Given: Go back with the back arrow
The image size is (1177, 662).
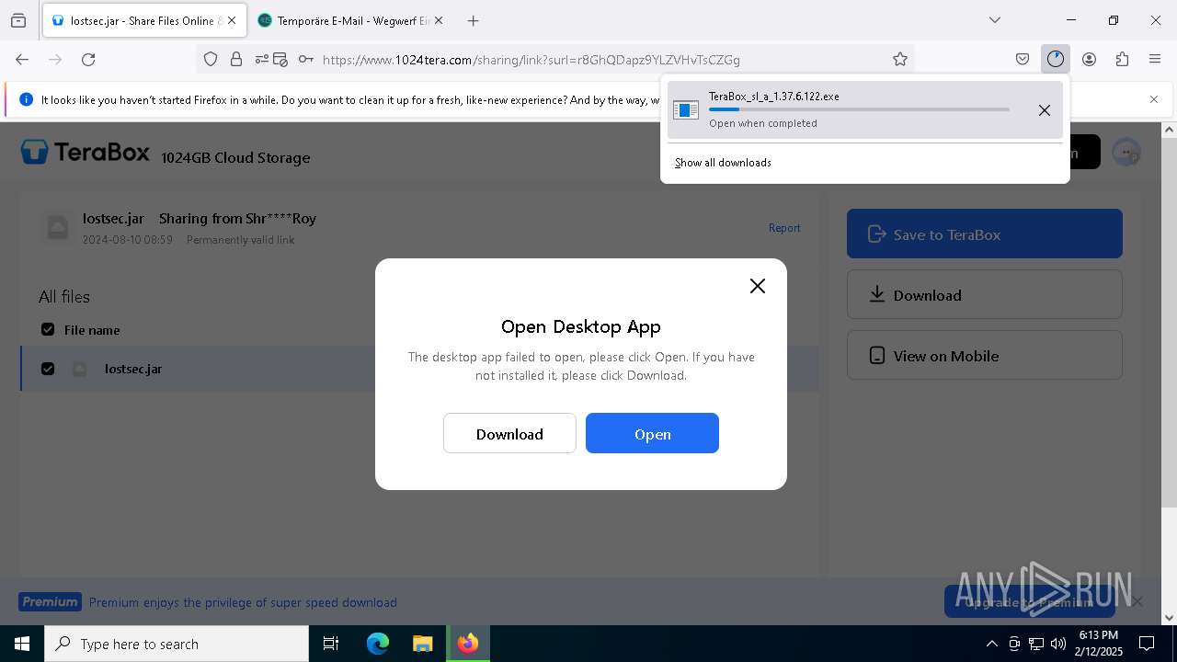Looking at the screenshot, I should 22,59.
